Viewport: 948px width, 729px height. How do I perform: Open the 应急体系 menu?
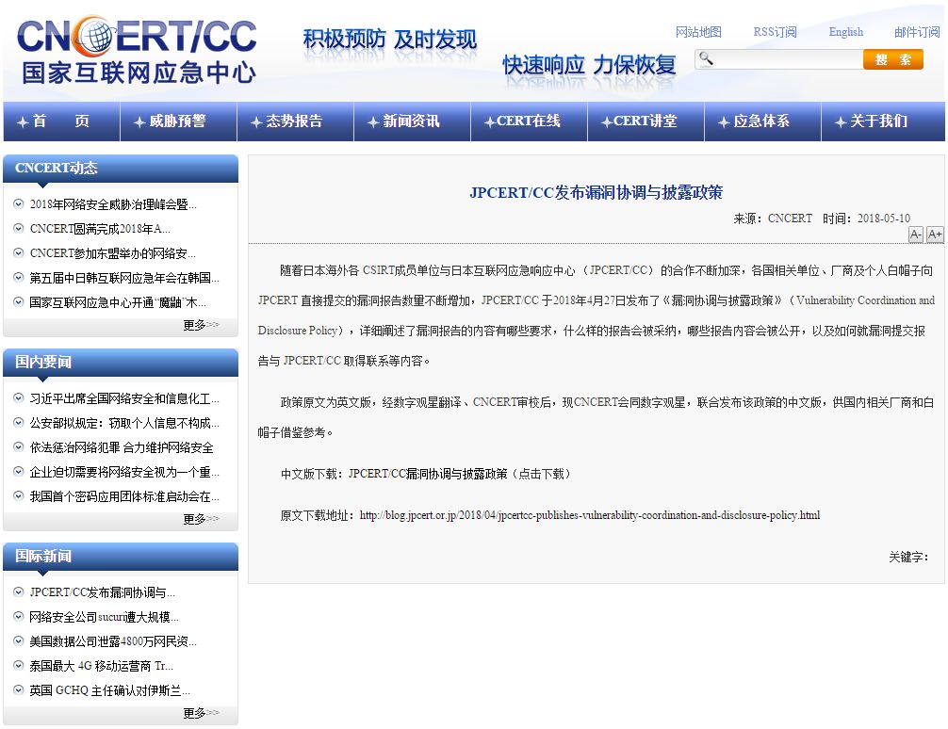click(762, 121)
